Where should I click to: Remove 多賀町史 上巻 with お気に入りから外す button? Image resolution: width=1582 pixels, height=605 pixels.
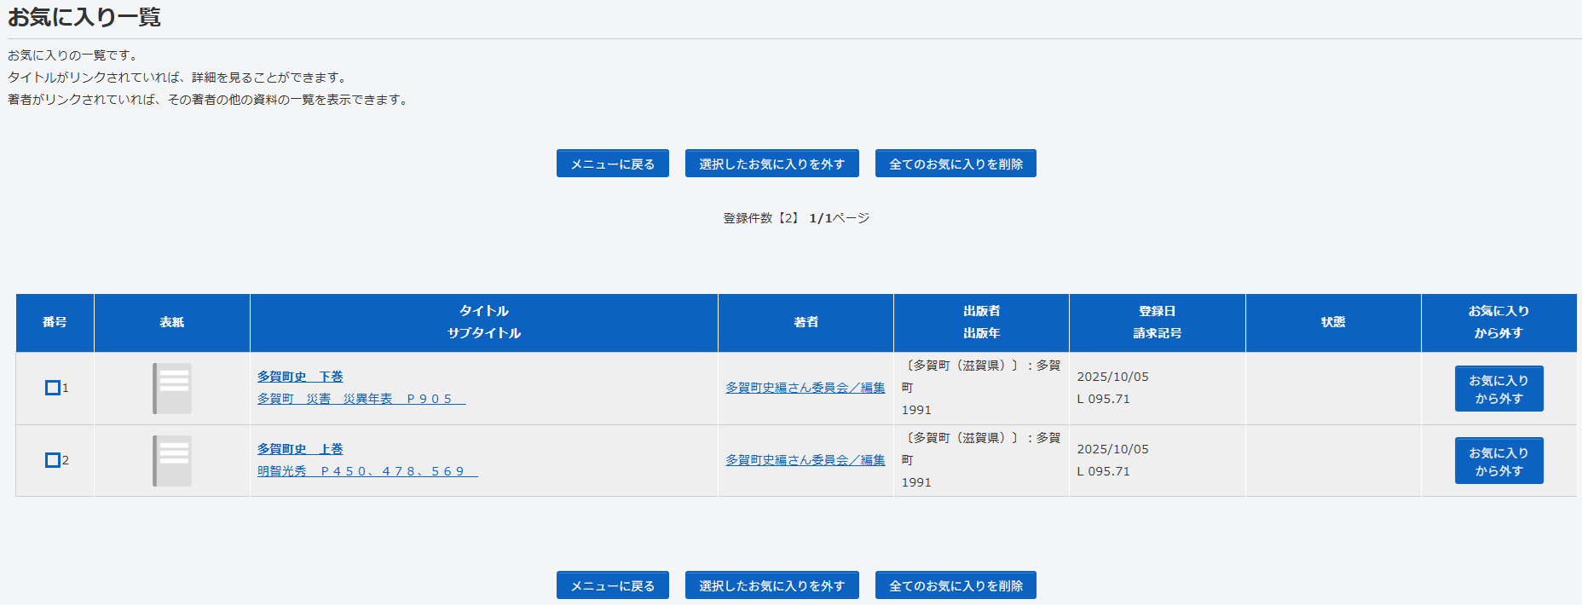coord(1498,461)
